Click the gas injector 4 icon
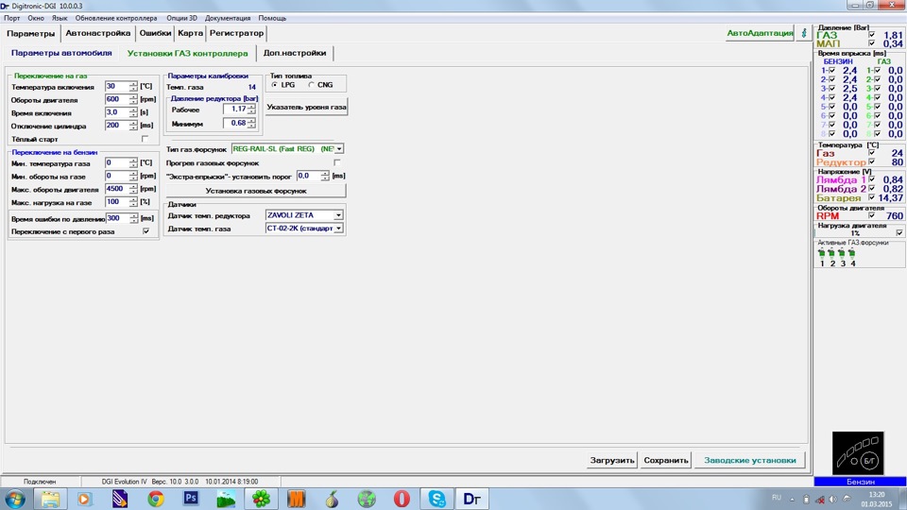This screenshot has height=510, width=907. click(851, 253)
